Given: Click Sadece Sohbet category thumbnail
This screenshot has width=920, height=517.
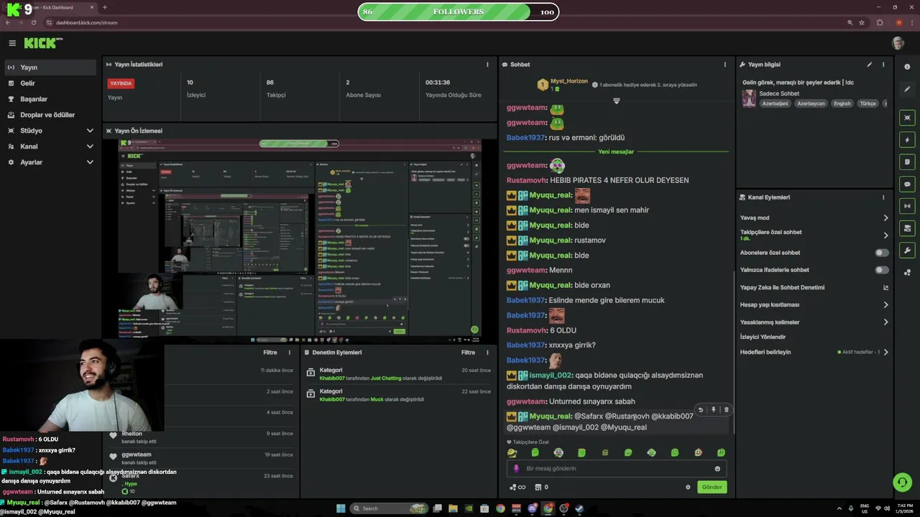Looking at the screenshot, I should (x=749, y=98).
